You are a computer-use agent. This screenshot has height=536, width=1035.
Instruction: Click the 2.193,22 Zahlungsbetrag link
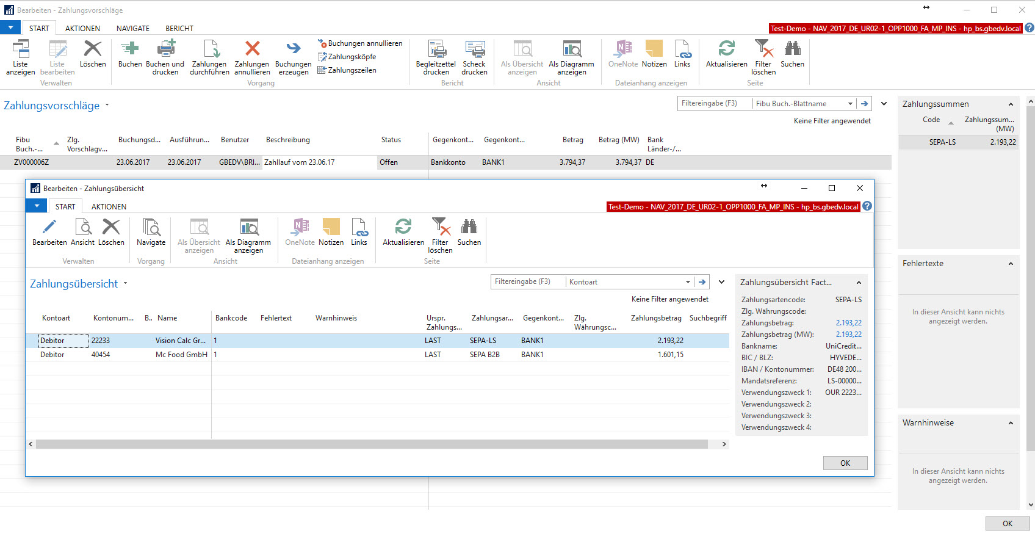pyautogui.click(x=849, y=323)
